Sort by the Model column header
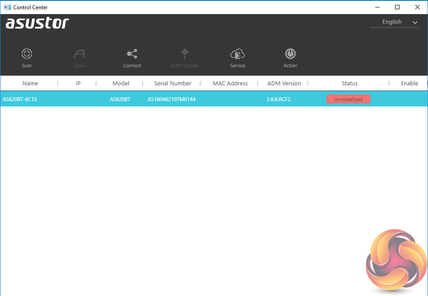The height and width of the screenshot is (296, 428). 121,84
